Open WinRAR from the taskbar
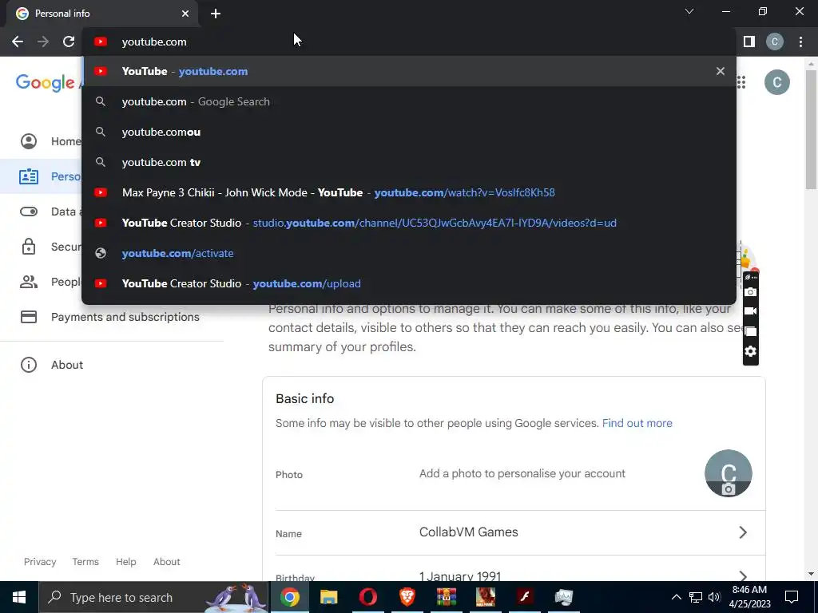The image size is (818, 613). [447, 597]
